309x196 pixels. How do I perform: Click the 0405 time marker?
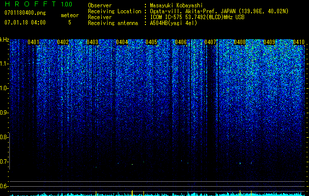(x=151, y=42)
